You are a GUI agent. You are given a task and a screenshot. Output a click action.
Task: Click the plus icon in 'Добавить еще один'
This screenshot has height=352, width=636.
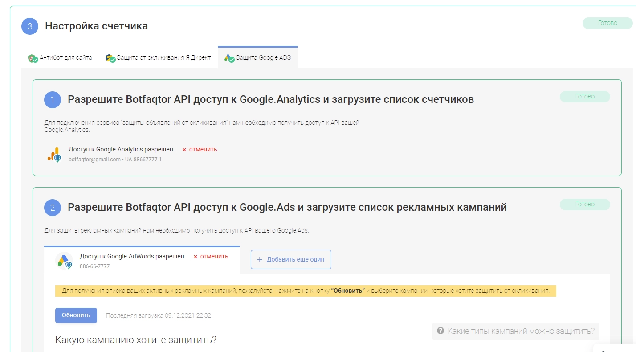pyautogui.click(x=259, y=259)
